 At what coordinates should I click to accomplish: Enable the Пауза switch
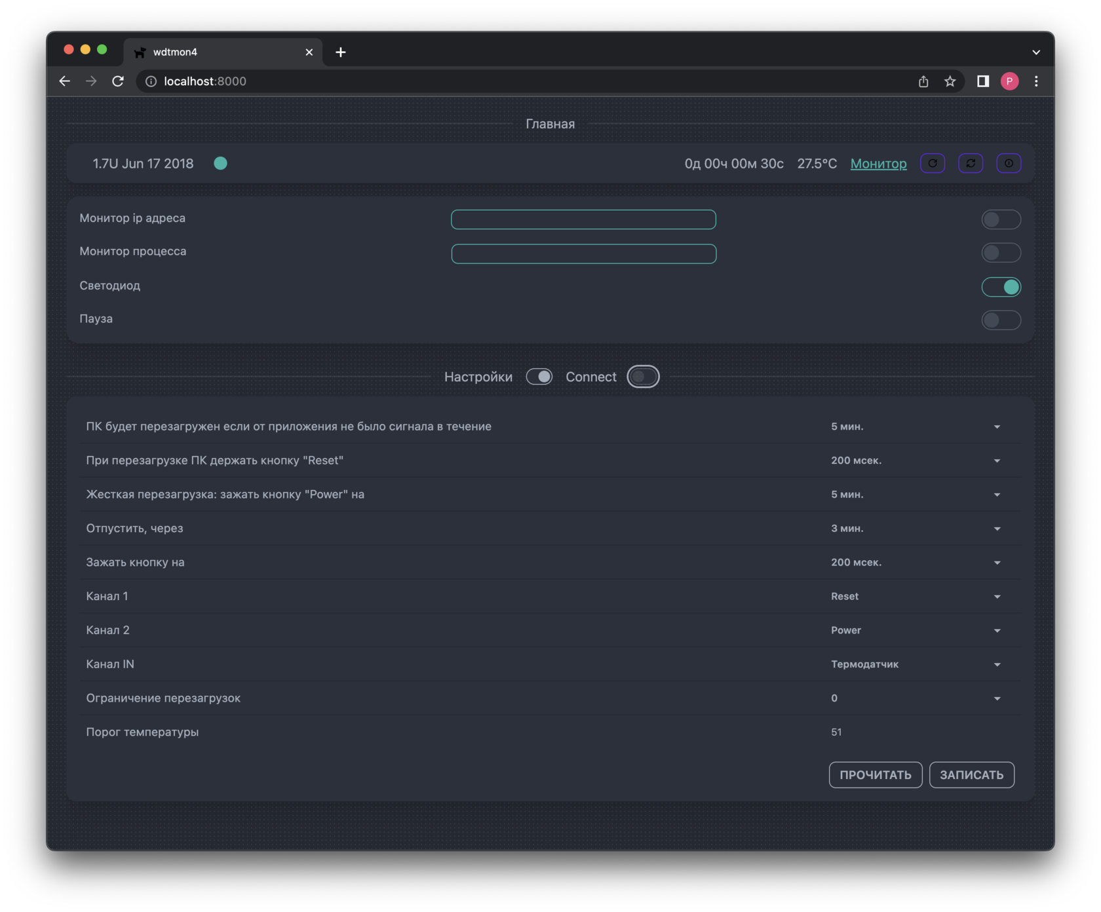point(1001,320)
